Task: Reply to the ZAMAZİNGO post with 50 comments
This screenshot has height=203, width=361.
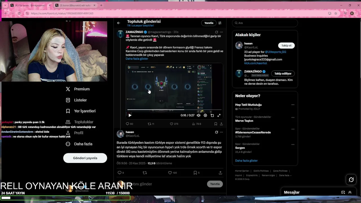Action: click(129, 124)
